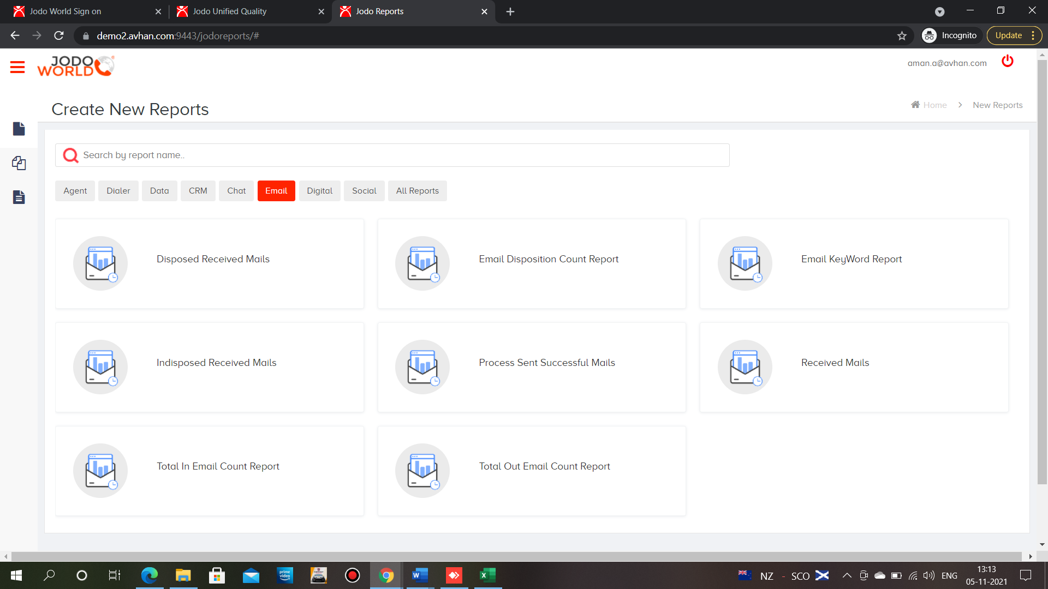
Task: Open the duplicate reports sidebar icon
Action: [19, 163]
